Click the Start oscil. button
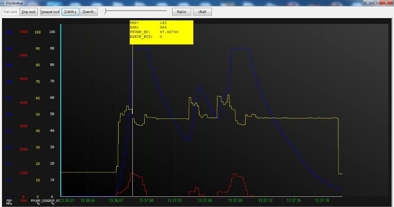 [10, 12]
